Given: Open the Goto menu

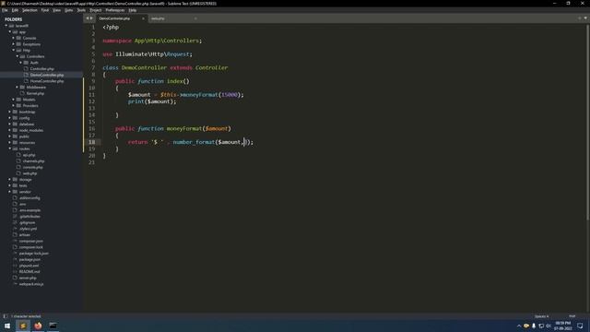Looking at the screenshot, I should [68, 10].
